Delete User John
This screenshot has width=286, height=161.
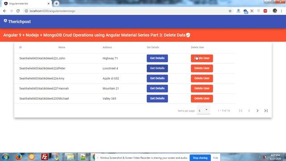(202, 58)
